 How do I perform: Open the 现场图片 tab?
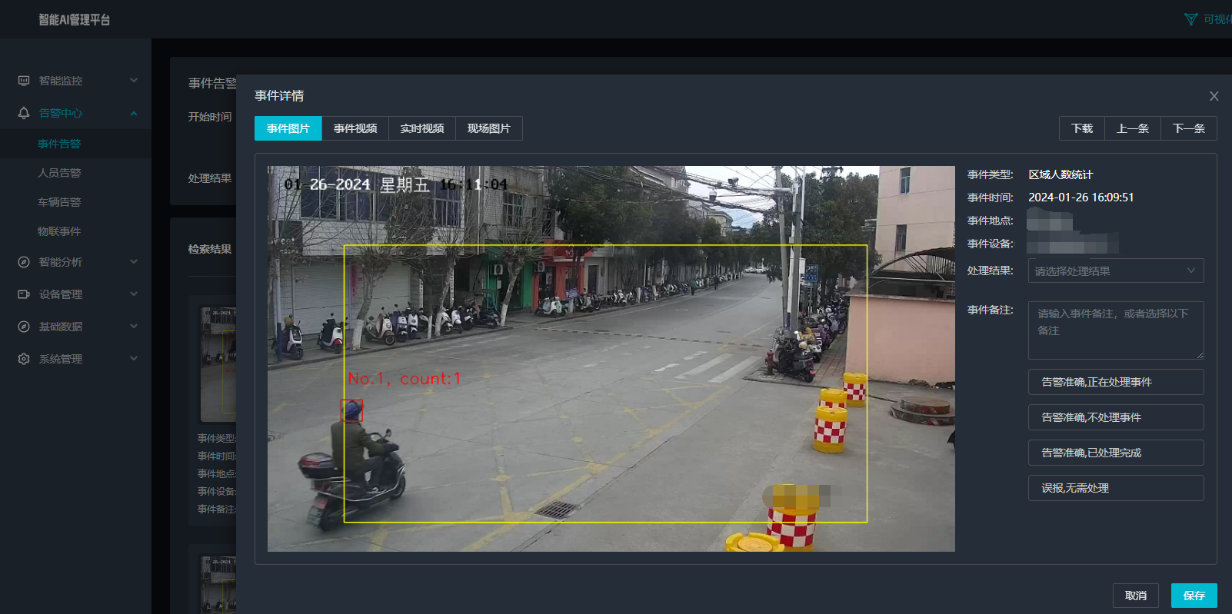click(489, 128)
